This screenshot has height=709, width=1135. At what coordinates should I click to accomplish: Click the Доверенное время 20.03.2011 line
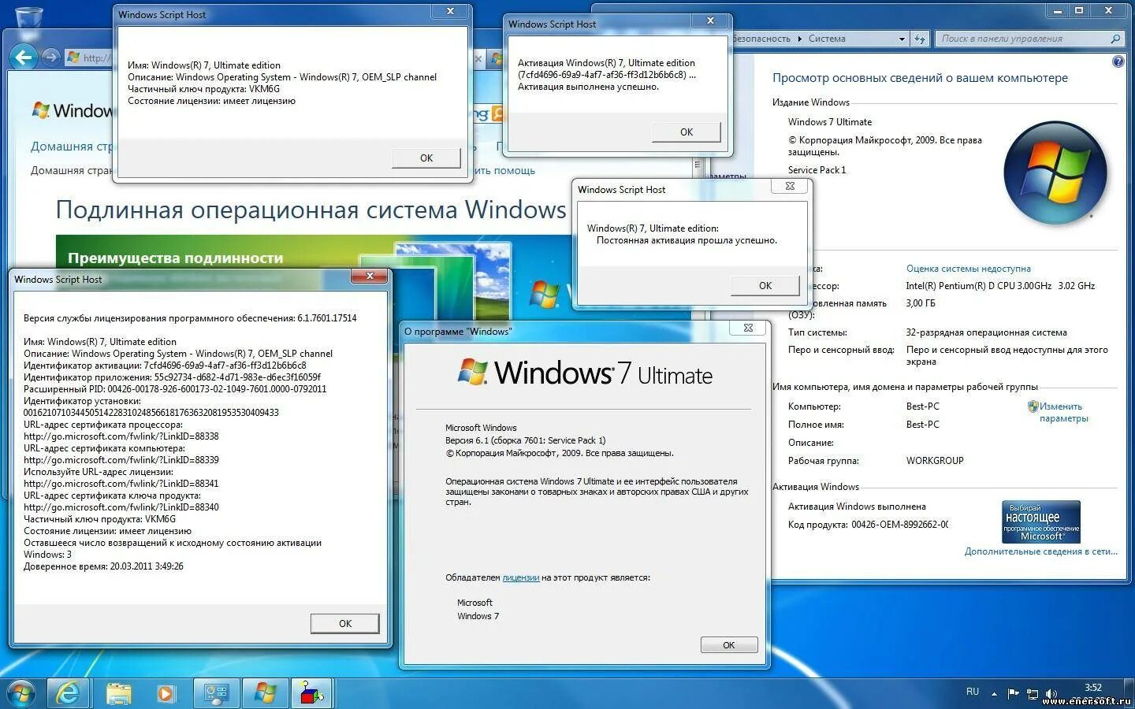103,566
